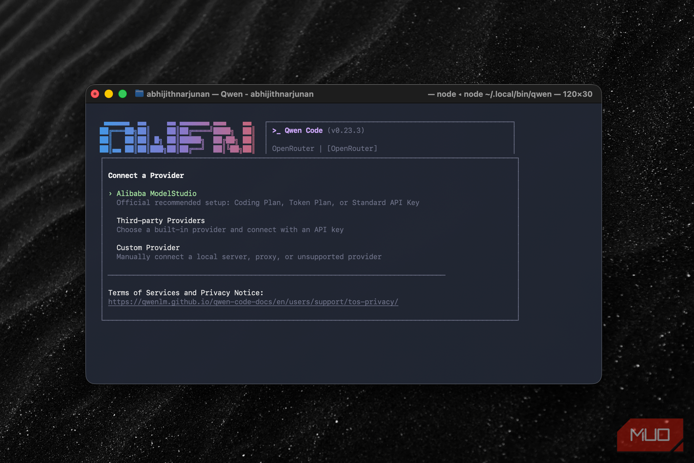Click the selection arrow beside Alibaba ModelStudio

point(110,193)
